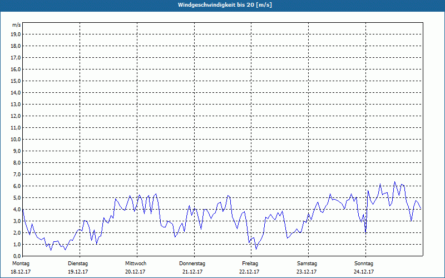Select the 9,0 axis value
The height and width of the screenshot is (278, 445).
pyautogui.click(x=17, y=151)
